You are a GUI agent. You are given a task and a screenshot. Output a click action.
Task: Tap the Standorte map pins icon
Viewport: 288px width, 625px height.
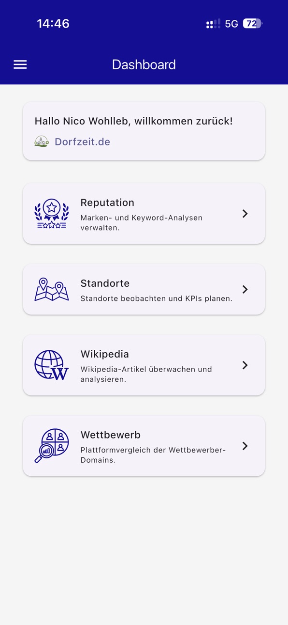(x=52, y=289)
